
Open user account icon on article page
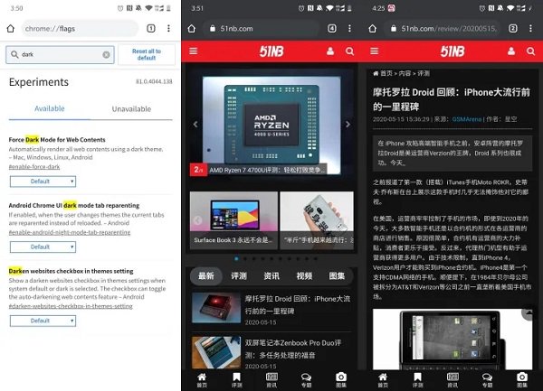coord(511,51)
